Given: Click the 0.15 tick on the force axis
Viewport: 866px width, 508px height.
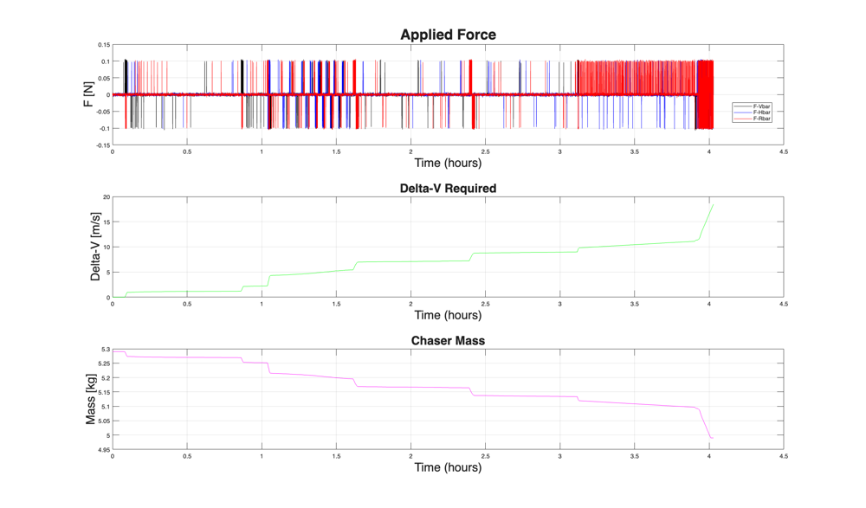Looking at the screenshot, I should pos(104,45).
